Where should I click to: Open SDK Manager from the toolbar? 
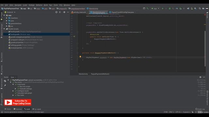(195, 8)
